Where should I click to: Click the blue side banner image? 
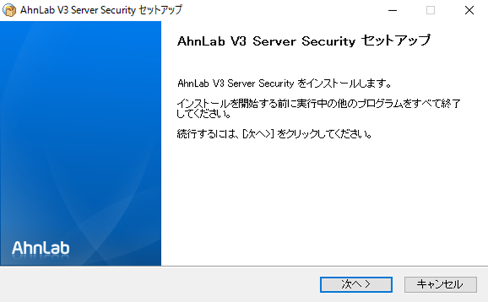pyautogui.click(x=80, y=144)
